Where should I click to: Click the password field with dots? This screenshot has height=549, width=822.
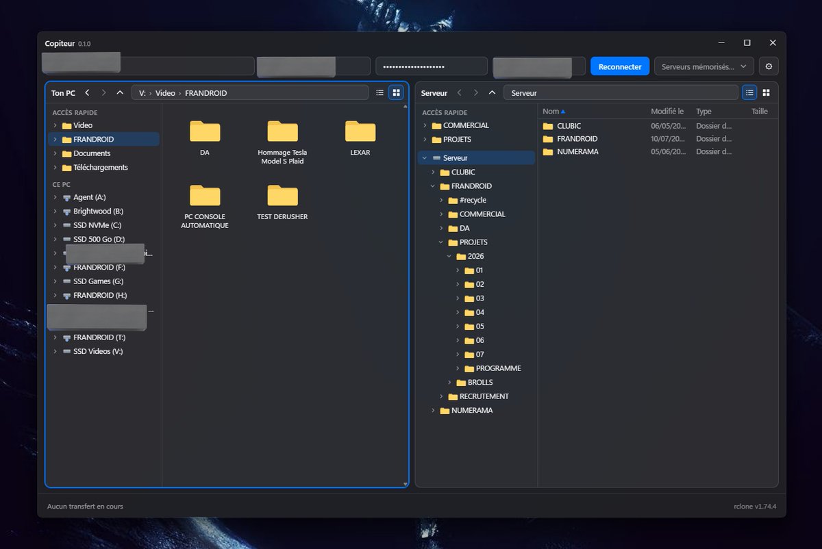click(432, 66)
